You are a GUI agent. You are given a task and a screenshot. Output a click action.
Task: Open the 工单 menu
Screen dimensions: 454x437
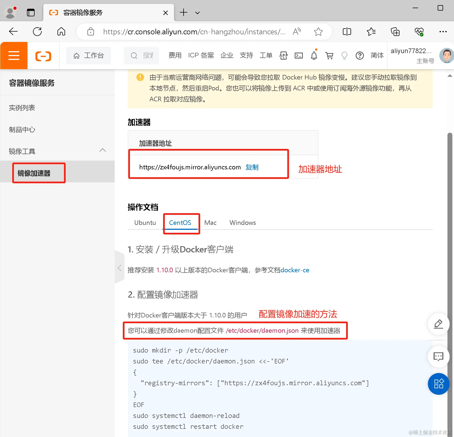point(266,56)
